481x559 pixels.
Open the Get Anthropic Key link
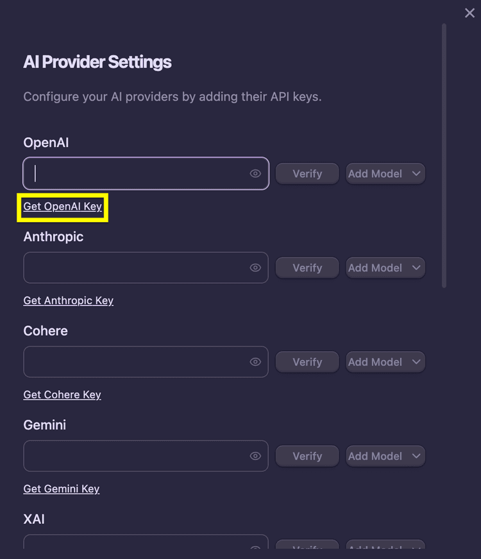[69, 300]
